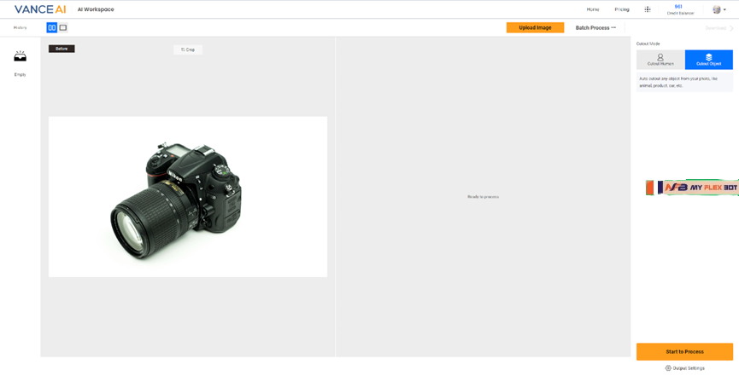Click the My Flex Bot banner

692,188
